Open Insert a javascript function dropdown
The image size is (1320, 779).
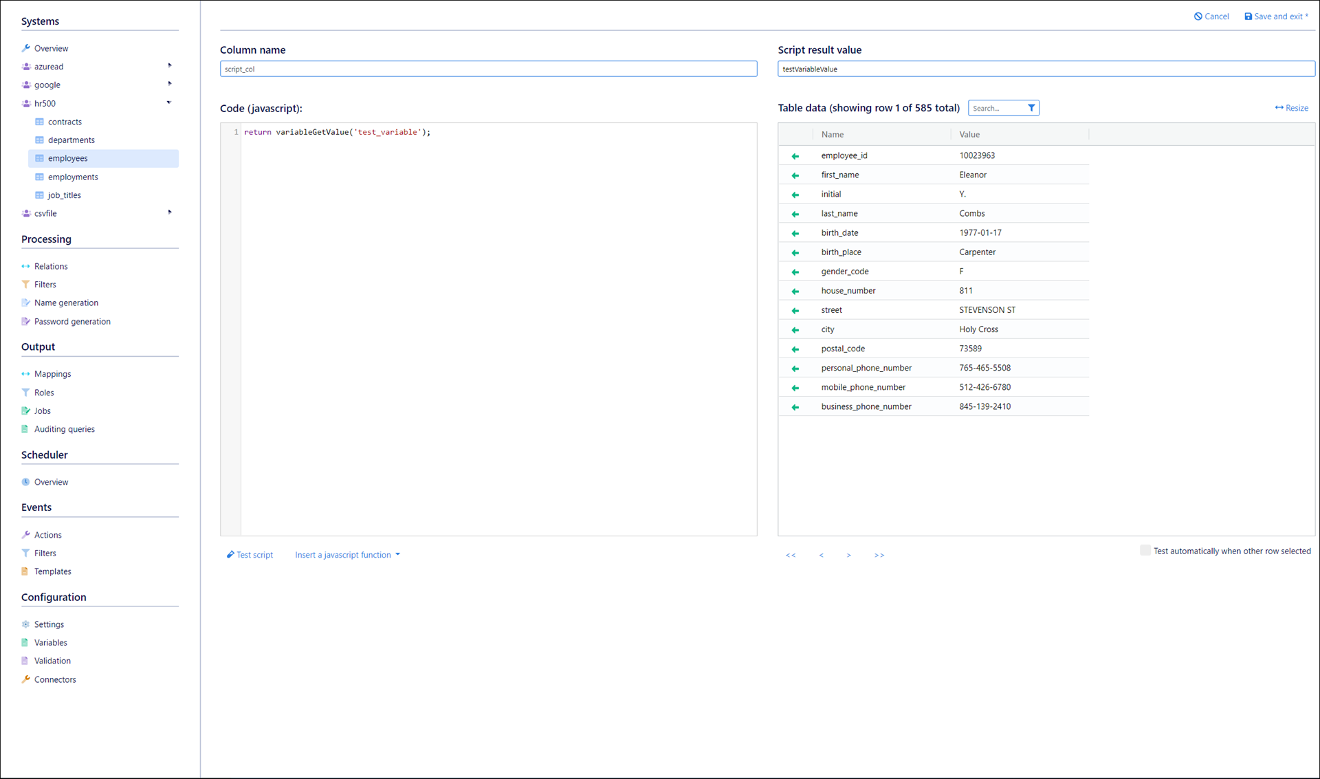347,555
